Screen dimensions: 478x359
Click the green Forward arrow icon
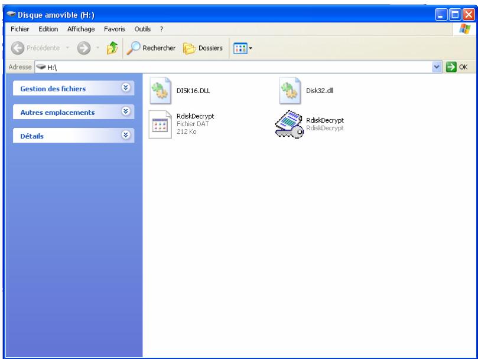[x=84, y=48]
